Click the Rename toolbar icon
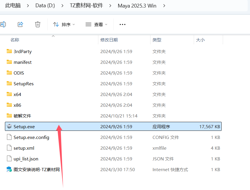The height and width of the screenshot is (190, 250). point(3,24)
